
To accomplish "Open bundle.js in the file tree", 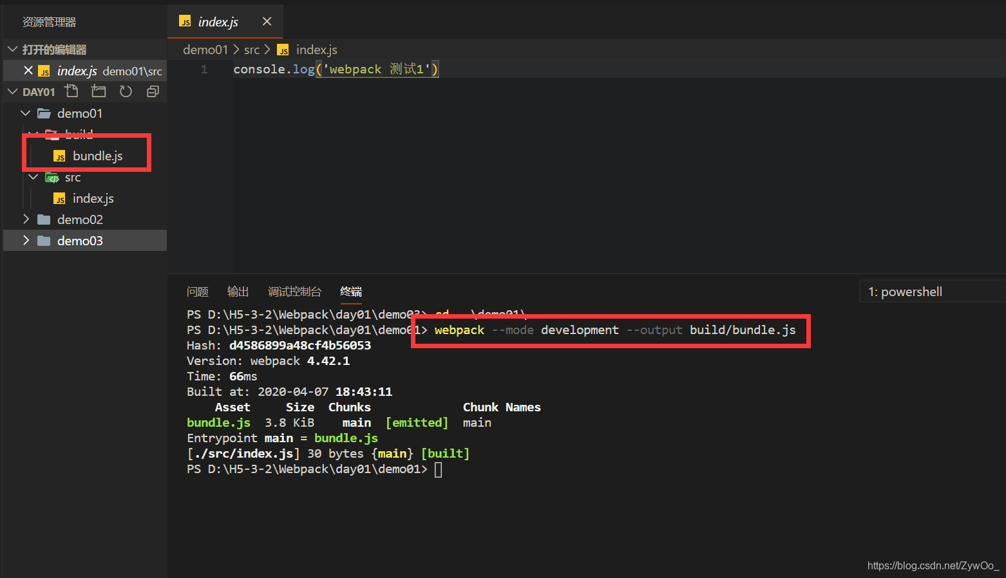I will pyautogui.click(x=97, y=156).
